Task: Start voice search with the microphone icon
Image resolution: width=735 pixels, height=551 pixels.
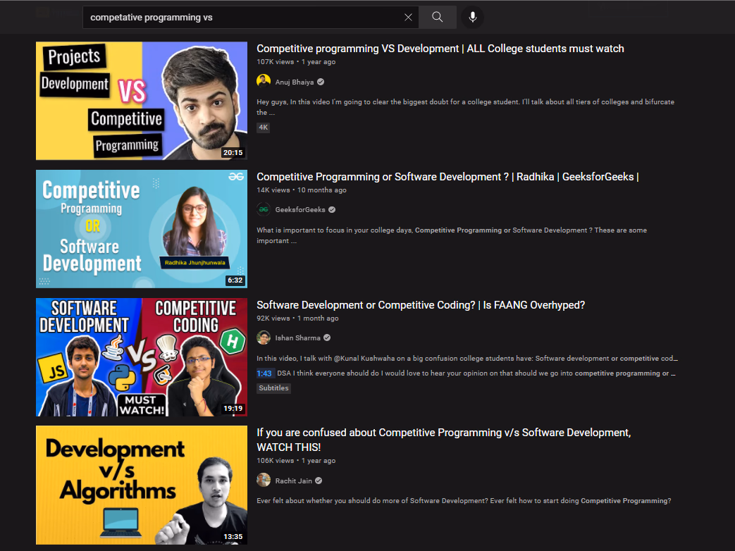Action: [x=472, y=17]
